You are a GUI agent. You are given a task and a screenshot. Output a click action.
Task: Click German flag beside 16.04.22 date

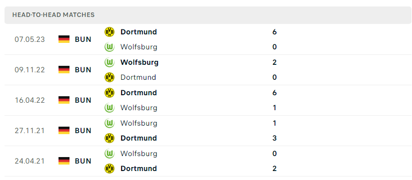point(64,100)
